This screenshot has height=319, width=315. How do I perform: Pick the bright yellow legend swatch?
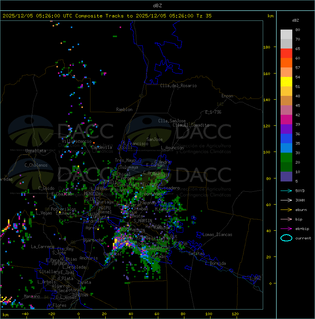[x=286, y=81]
